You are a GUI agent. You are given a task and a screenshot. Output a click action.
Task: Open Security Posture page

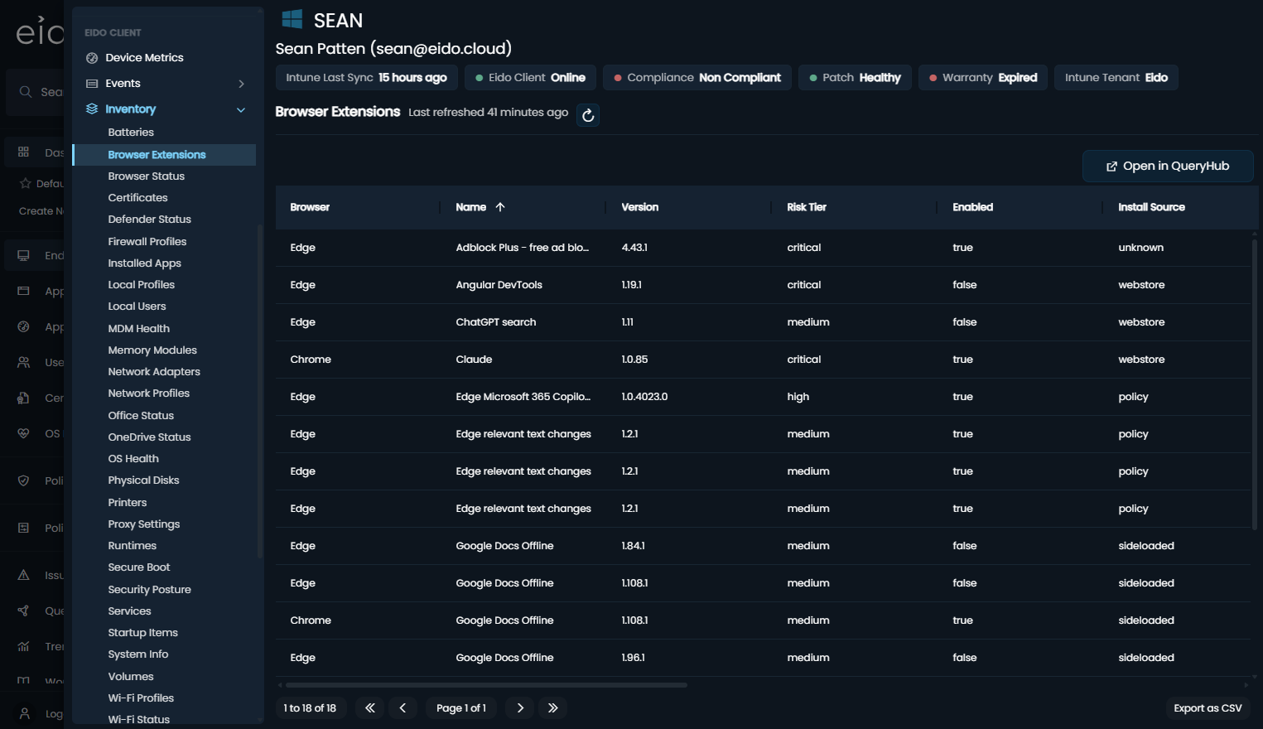[149, 590]
